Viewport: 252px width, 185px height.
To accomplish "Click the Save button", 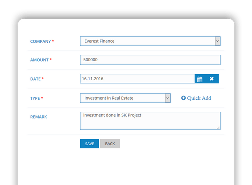I will pos(89,144).
